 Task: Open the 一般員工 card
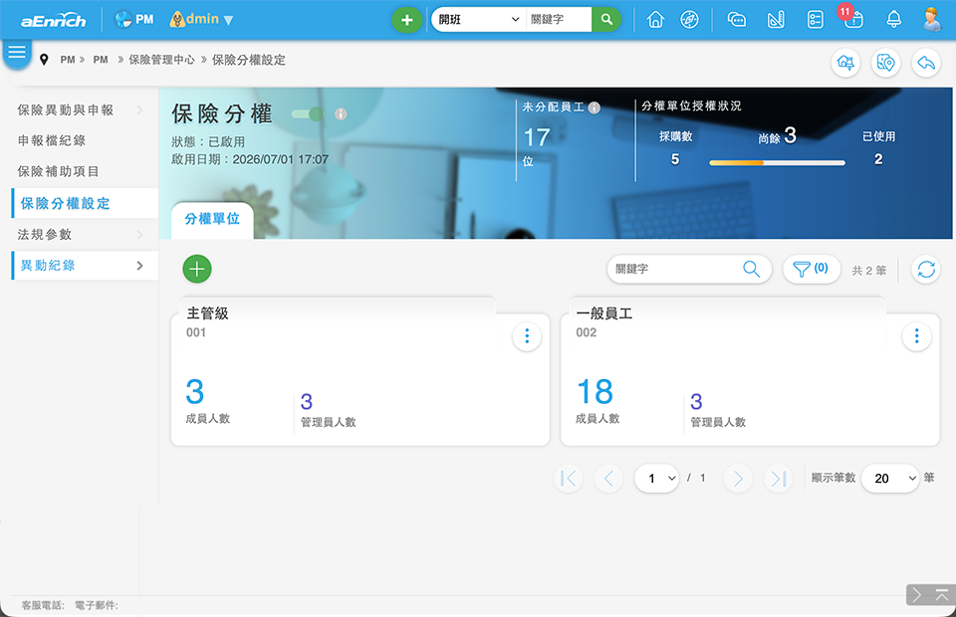click(750, 371)
